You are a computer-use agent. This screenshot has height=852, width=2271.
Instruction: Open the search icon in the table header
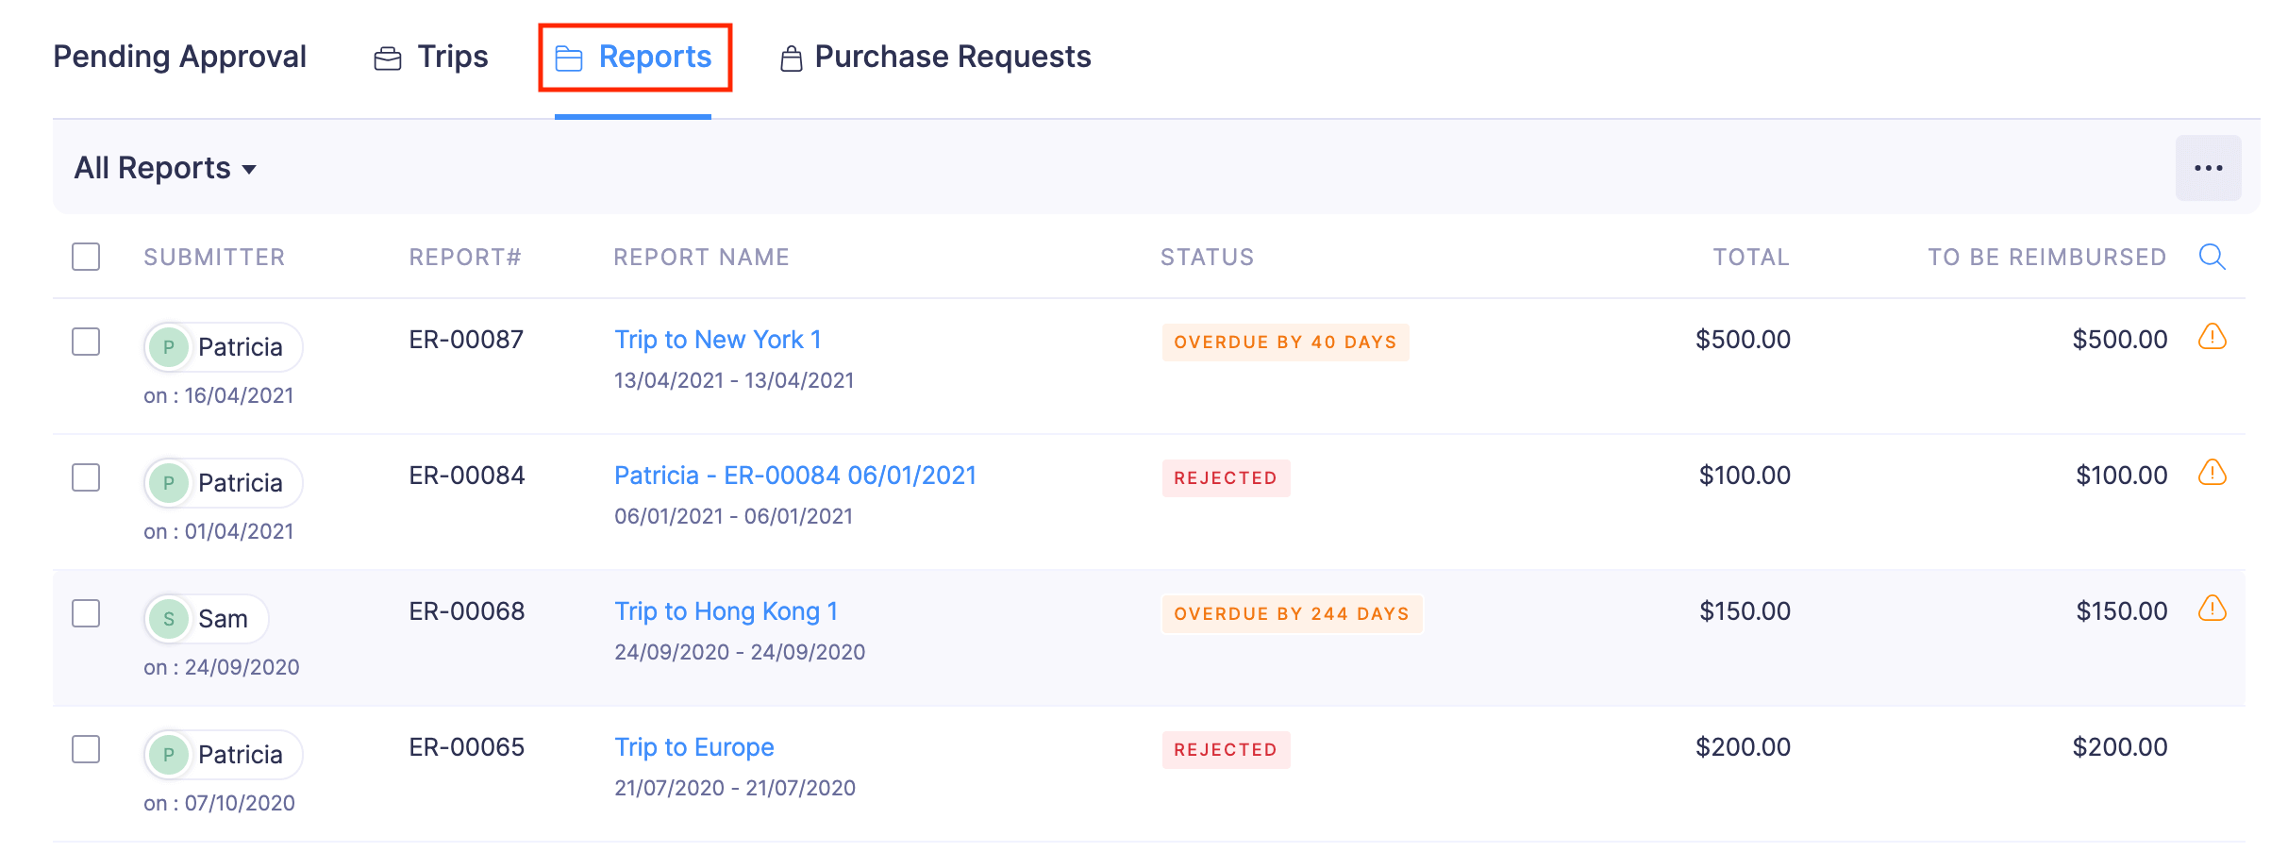tap(2213, 256)
